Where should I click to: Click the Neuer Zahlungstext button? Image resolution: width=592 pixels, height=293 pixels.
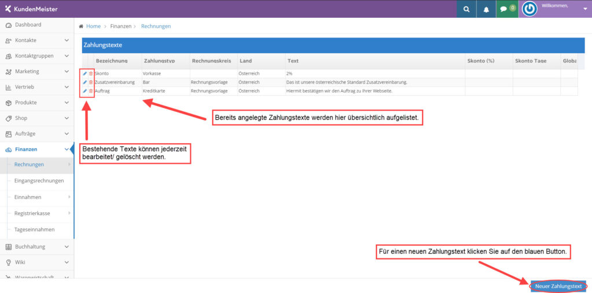[x=558, y=286]
